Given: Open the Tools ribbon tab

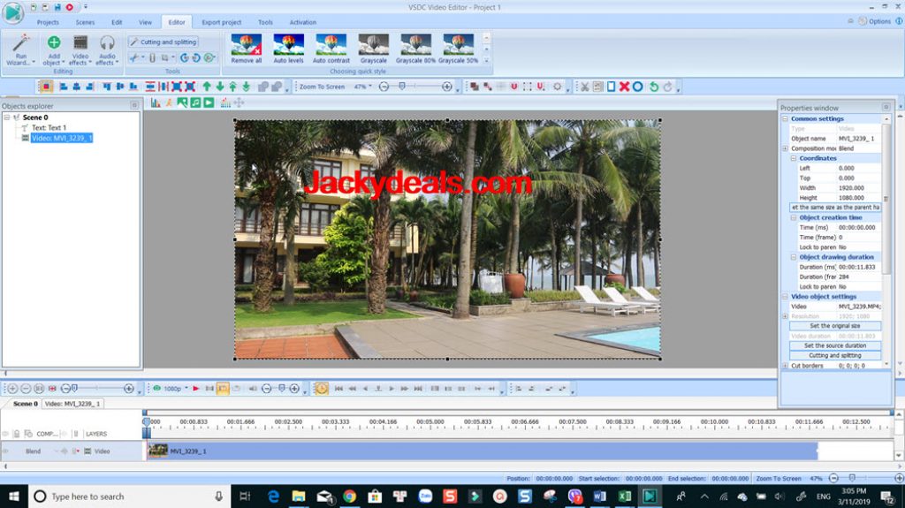Looking at the screenshot, I should click(265, 22).
